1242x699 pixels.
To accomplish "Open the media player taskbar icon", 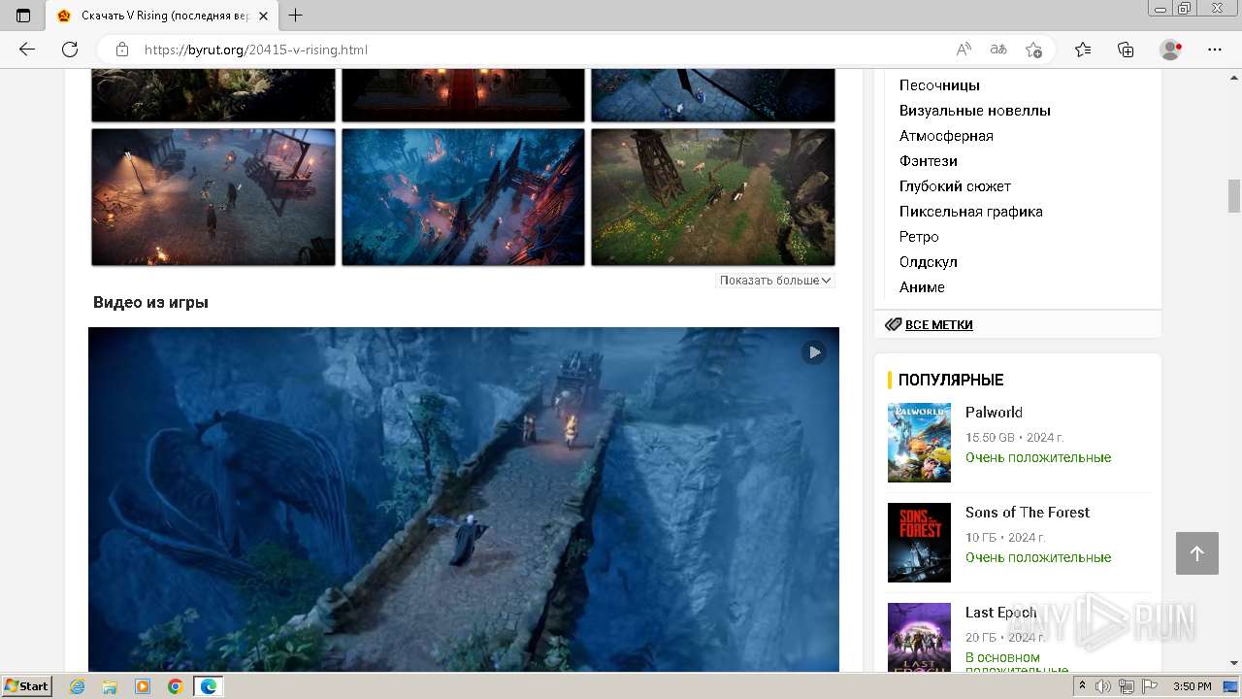I will click(143, 686).
